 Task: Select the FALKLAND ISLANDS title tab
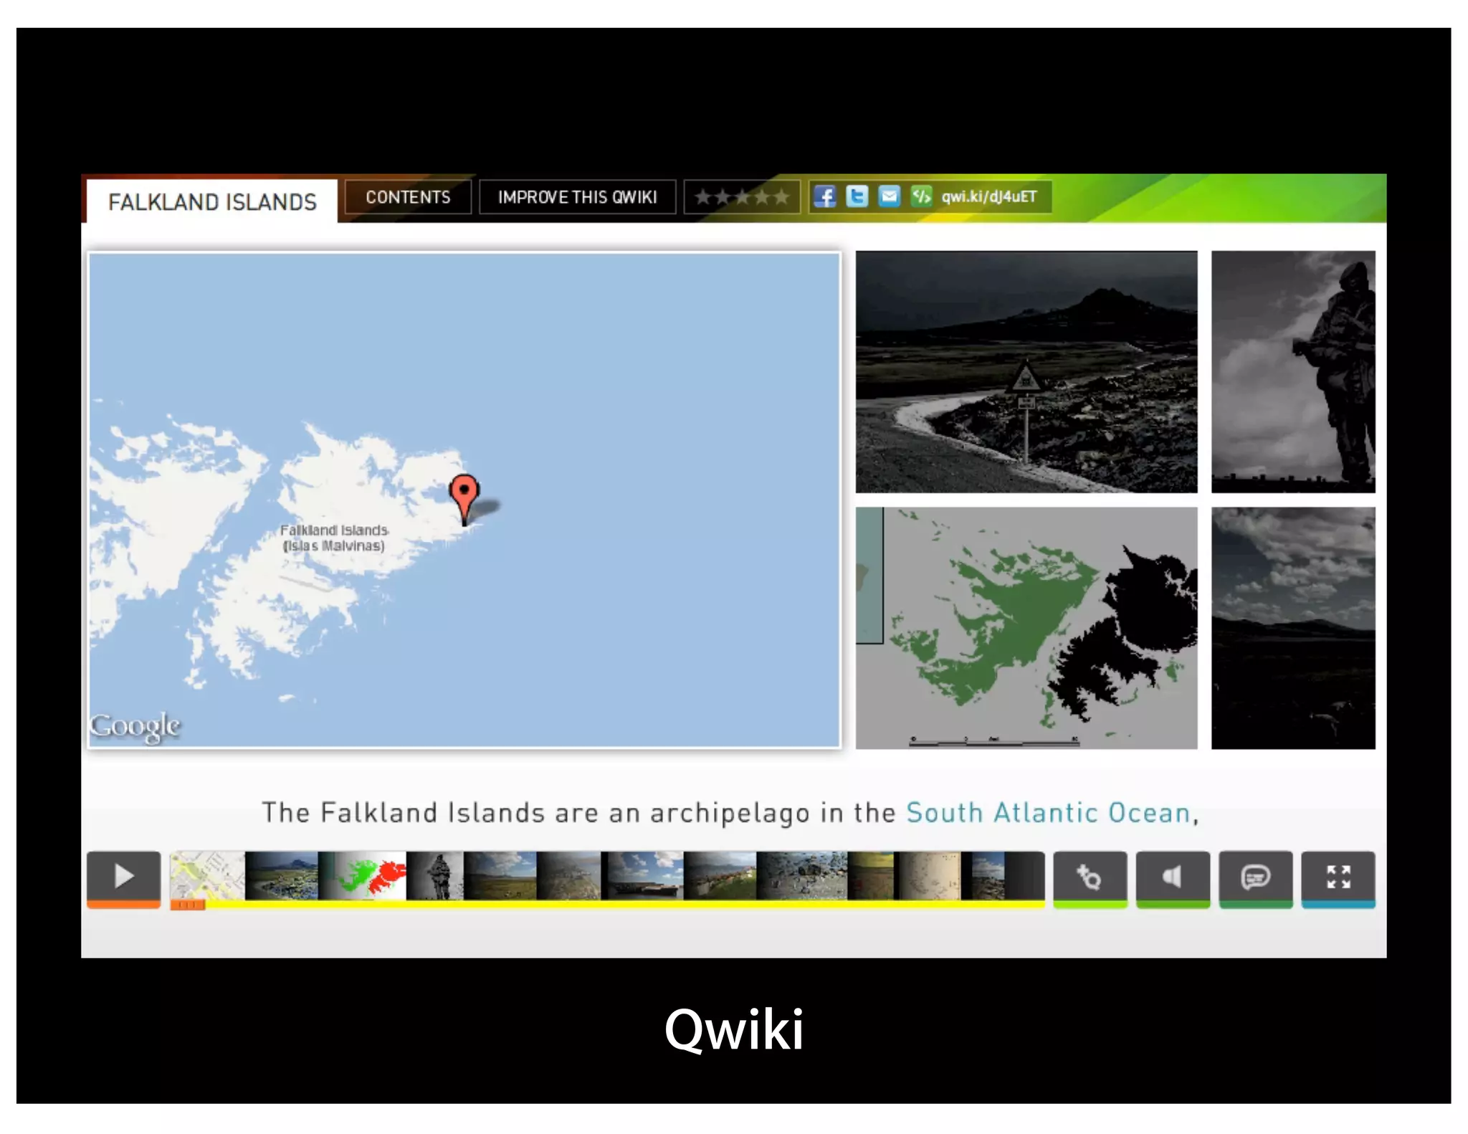(212, 202)
